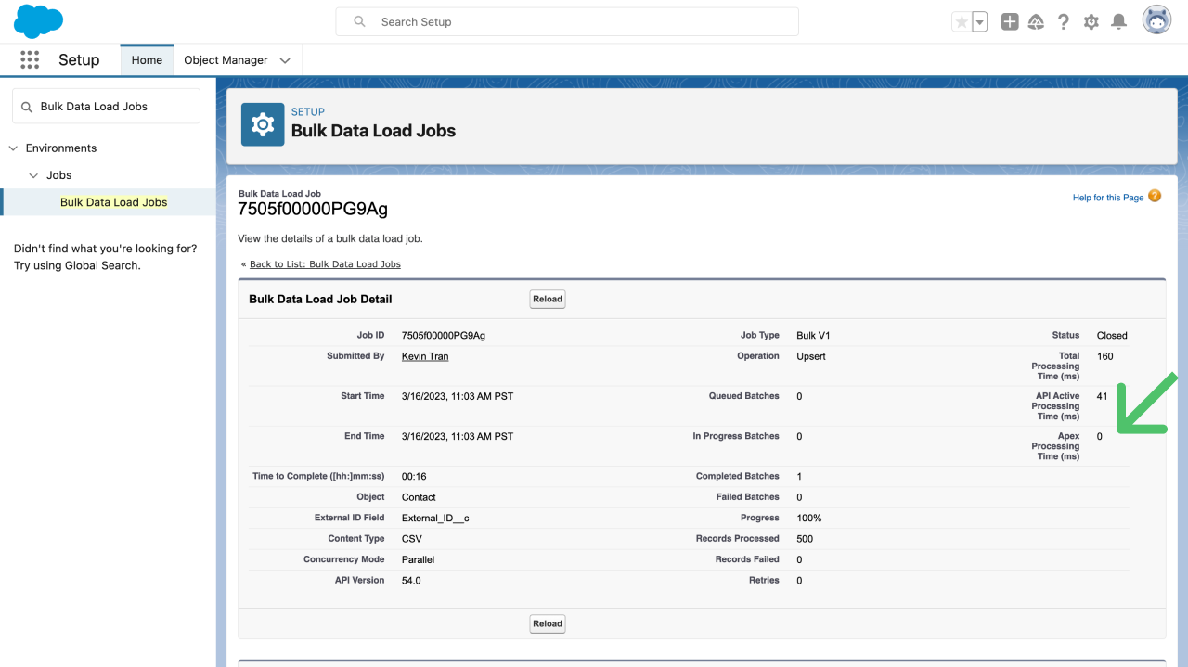Click the Reload button below the Retries row

tap(548, 623)
